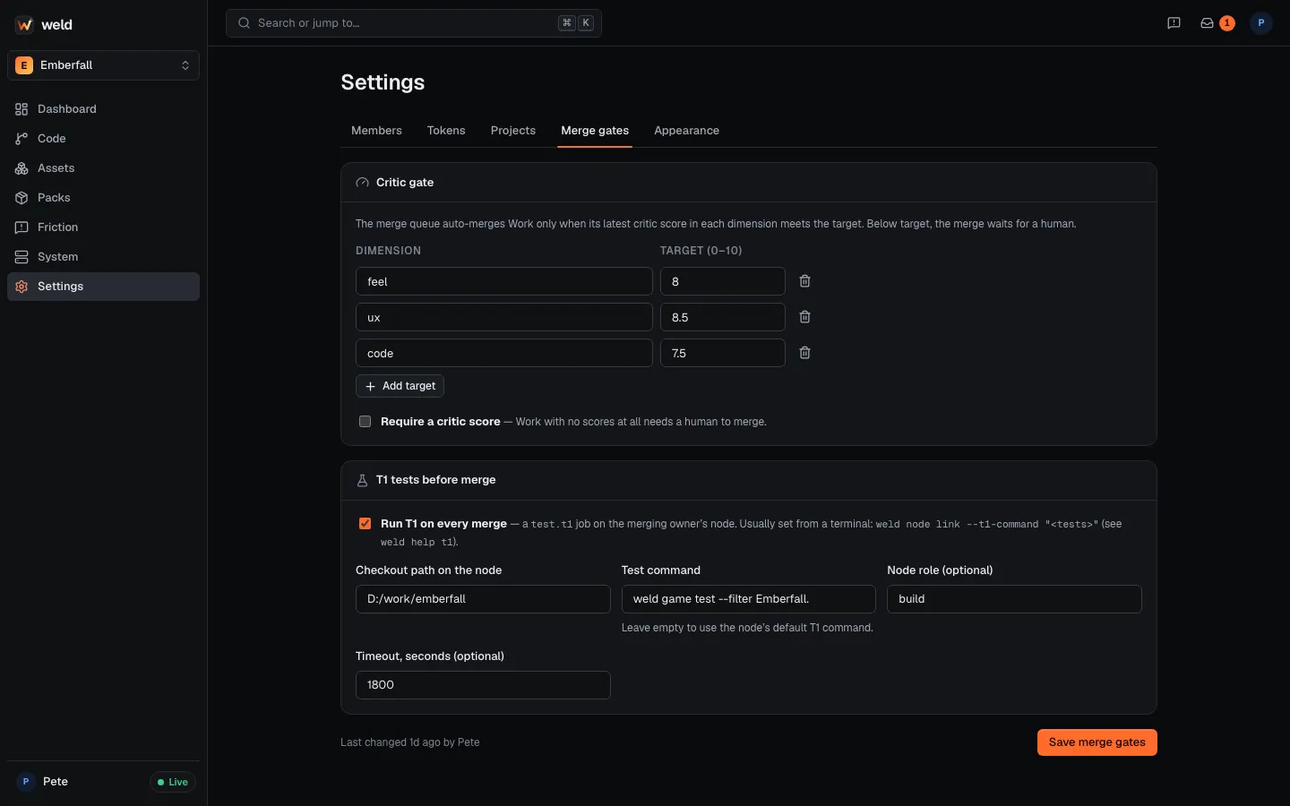Switch to the Appearance tab
The width and height of the screenshot is (1290, 806).
click(x=686, y=131)
